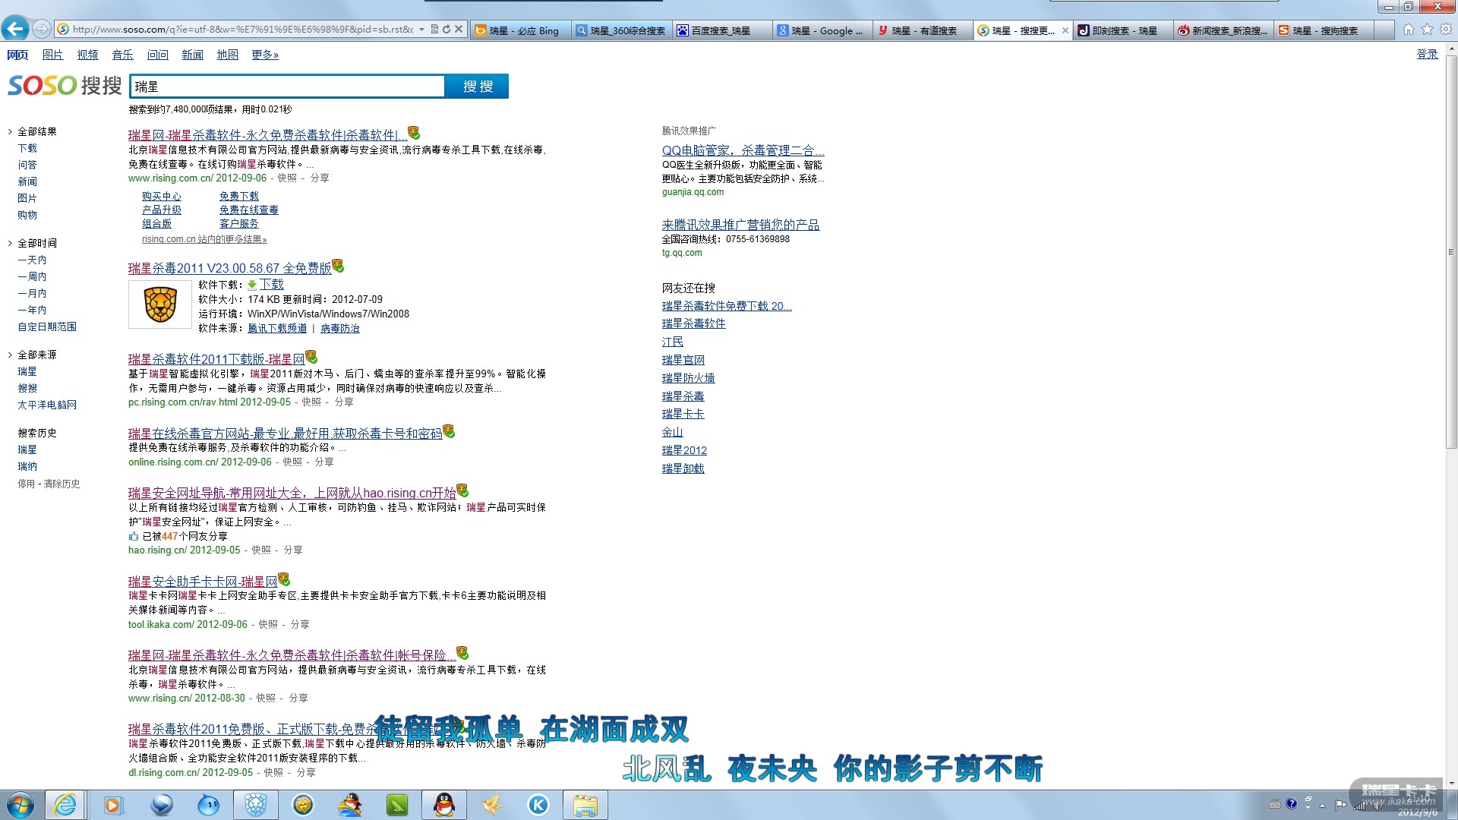Click the stop loading X icon in address bar

click(x=459, y=30)
